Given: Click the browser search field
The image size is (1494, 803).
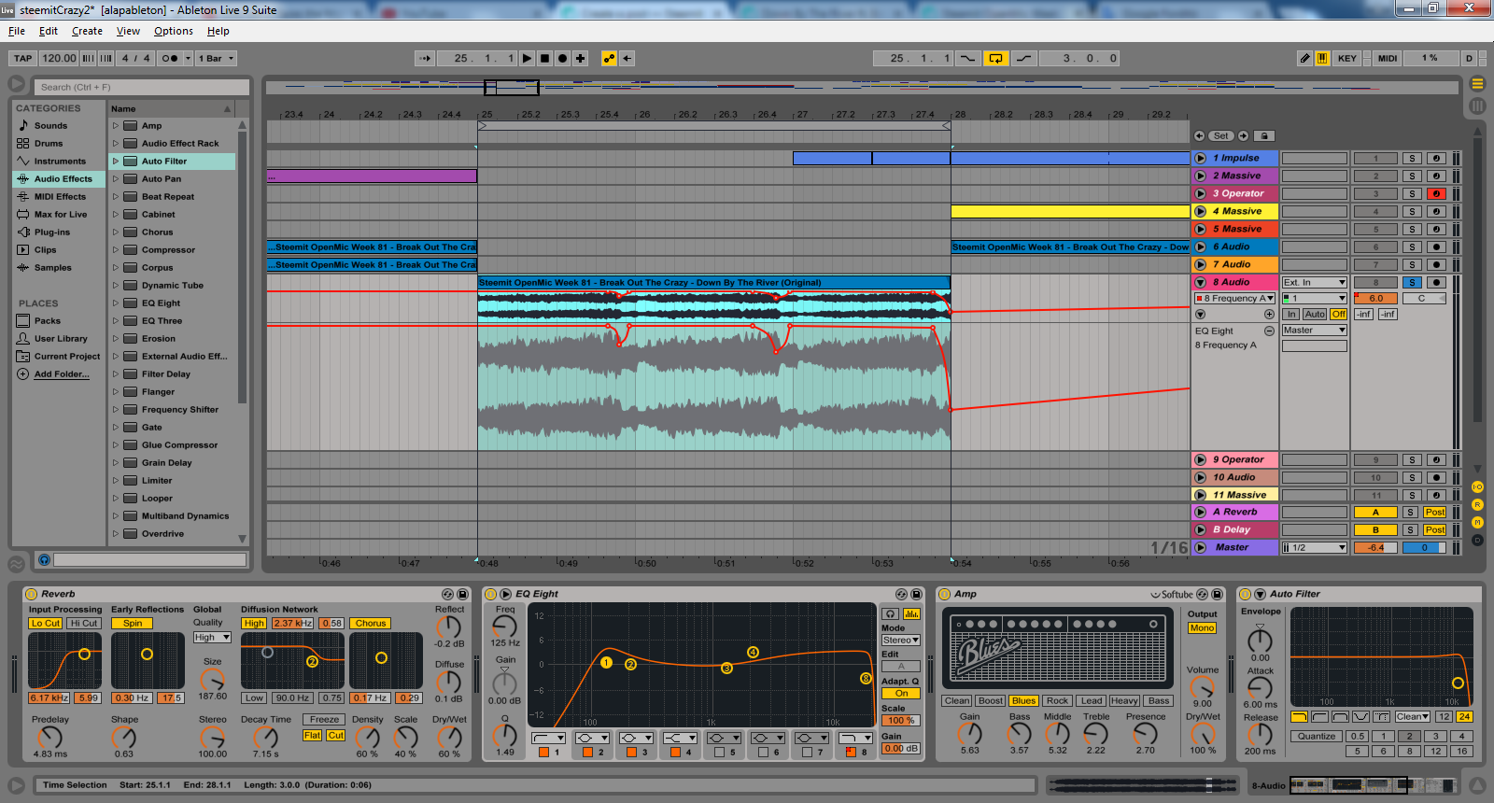Looking at the screenshot, I should (x=142, y=87).
